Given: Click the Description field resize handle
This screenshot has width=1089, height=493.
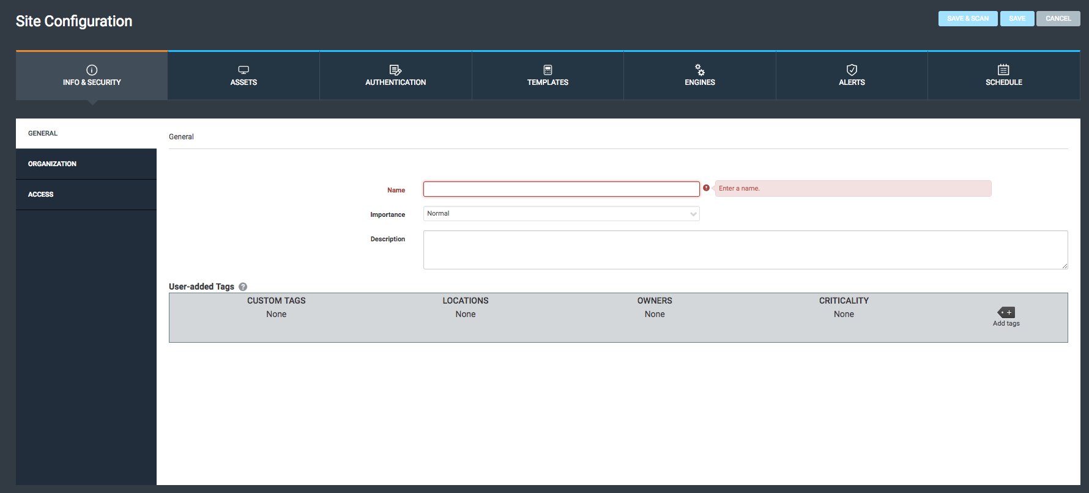Looking at the screenshot, I should (x=1065, y=266).
